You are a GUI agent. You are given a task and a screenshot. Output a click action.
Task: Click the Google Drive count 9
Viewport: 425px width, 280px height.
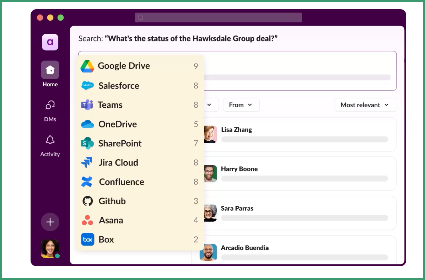click(x=196, y=66)
